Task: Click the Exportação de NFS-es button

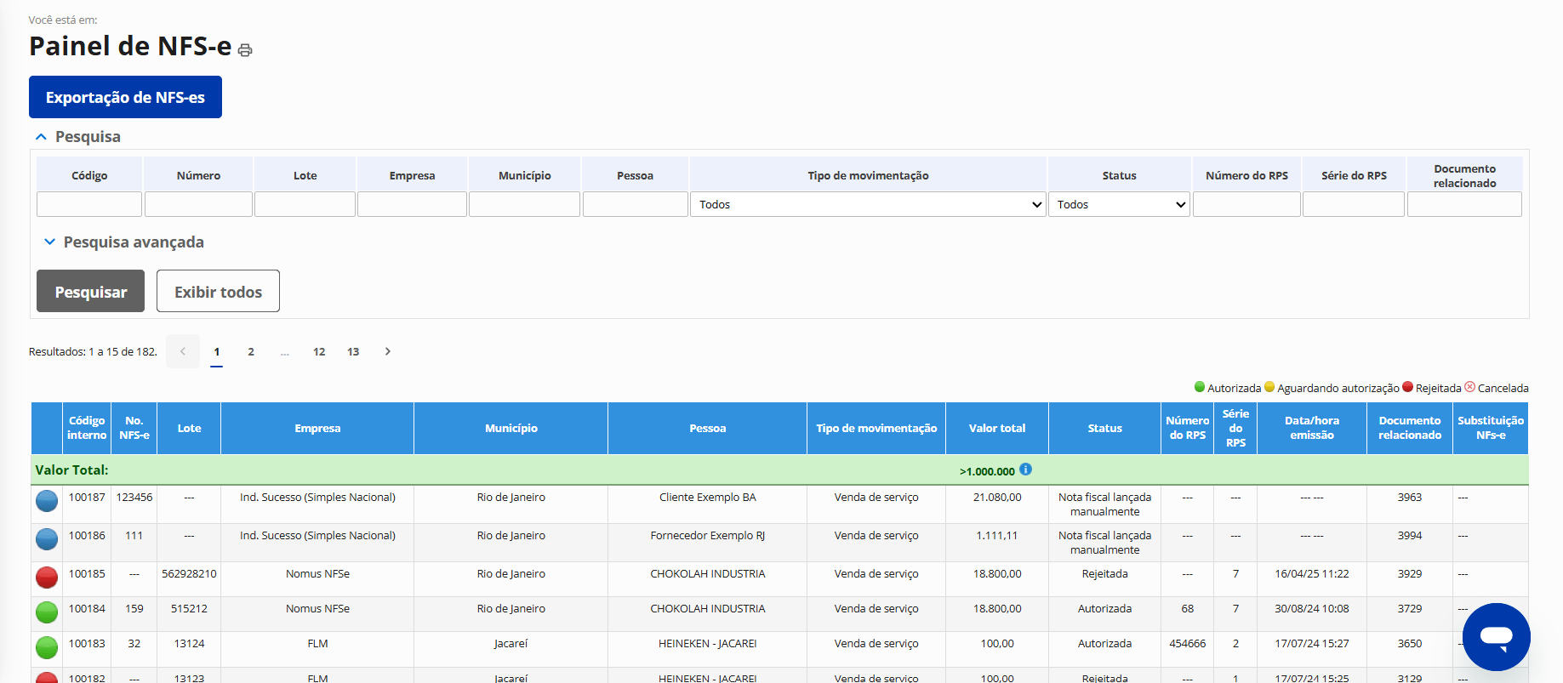Action: click(125, 97)
